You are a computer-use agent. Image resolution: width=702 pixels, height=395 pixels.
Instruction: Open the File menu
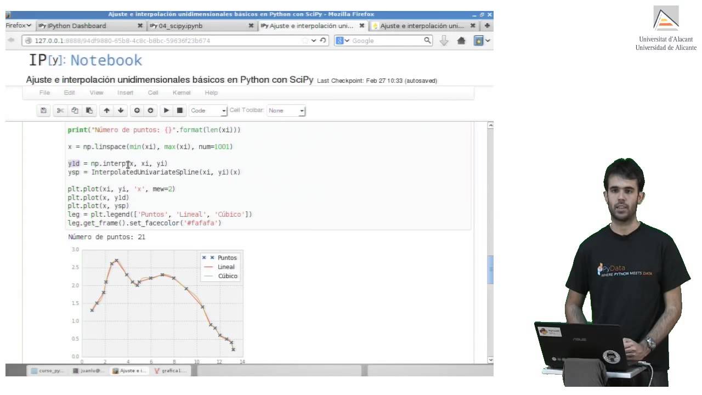(44, 93)
